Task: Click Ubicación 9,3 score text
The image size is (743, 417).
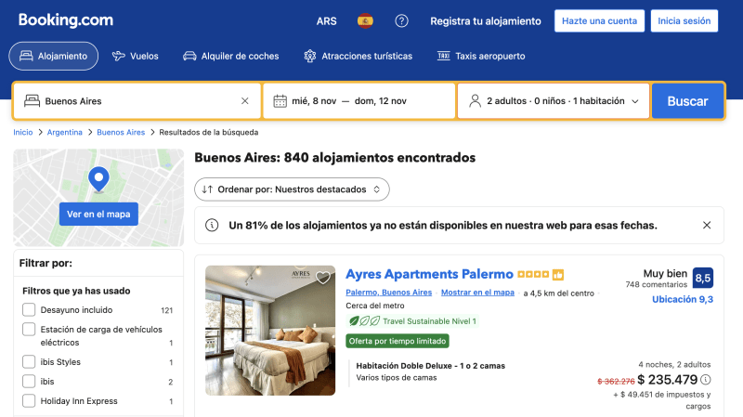Action: point(683,299)
